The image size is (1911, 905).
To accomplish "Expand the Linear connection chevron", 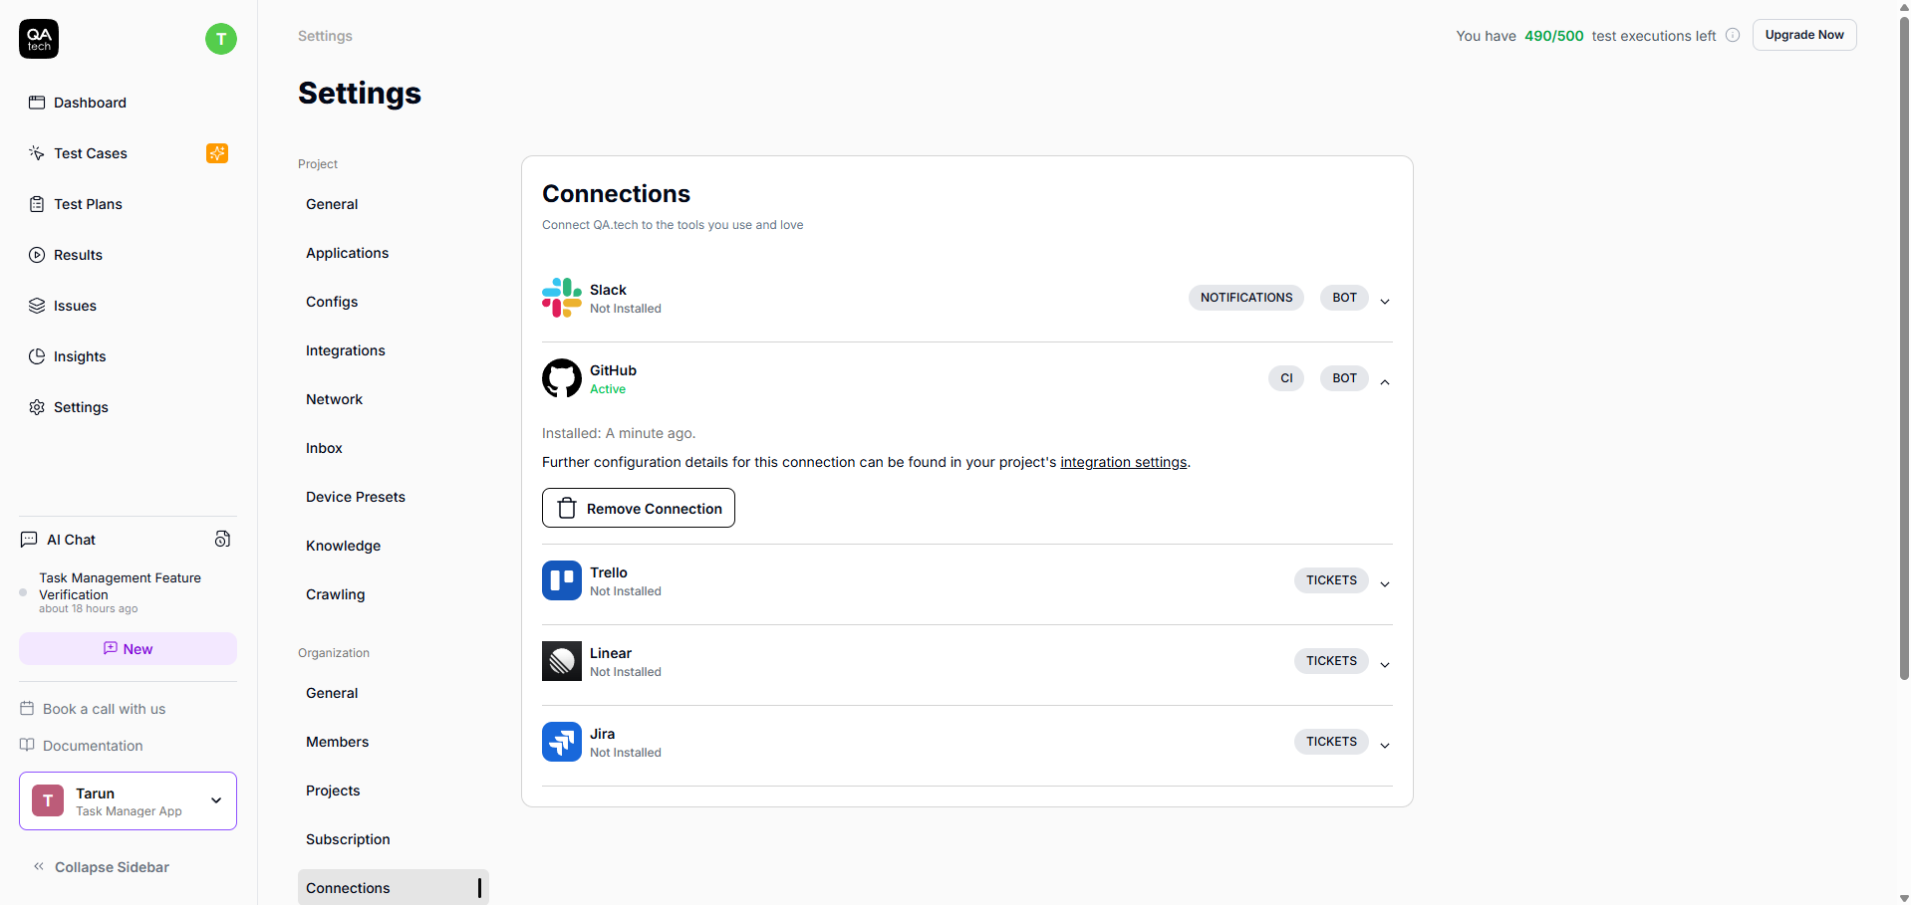I will point(1385,664).
